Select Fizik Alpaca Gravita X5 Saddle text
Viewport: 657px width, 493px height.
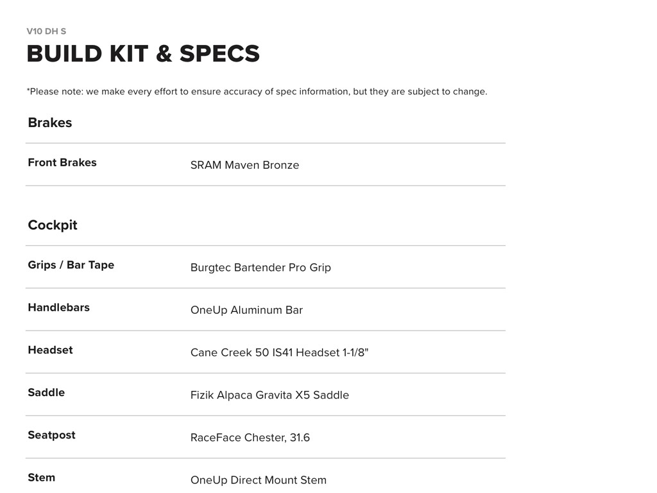click(x=269, y=395)
